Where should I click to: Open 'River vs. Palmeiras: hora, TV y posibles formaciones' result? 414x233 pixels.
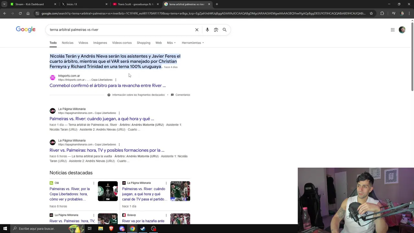[107, 150]
